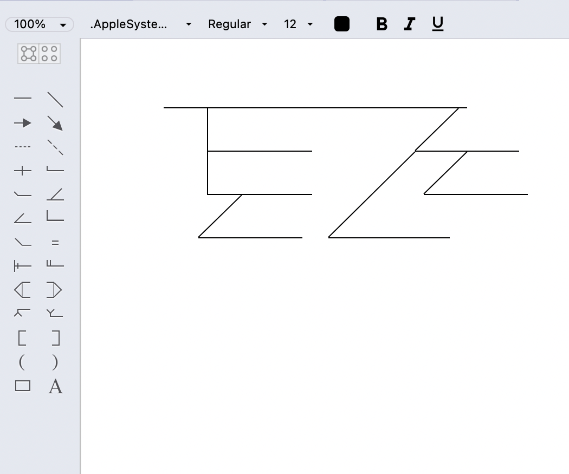Toggle bold text formatting
Image resolution: width=569 pixels, height=474 pixels.
point(382,24)
